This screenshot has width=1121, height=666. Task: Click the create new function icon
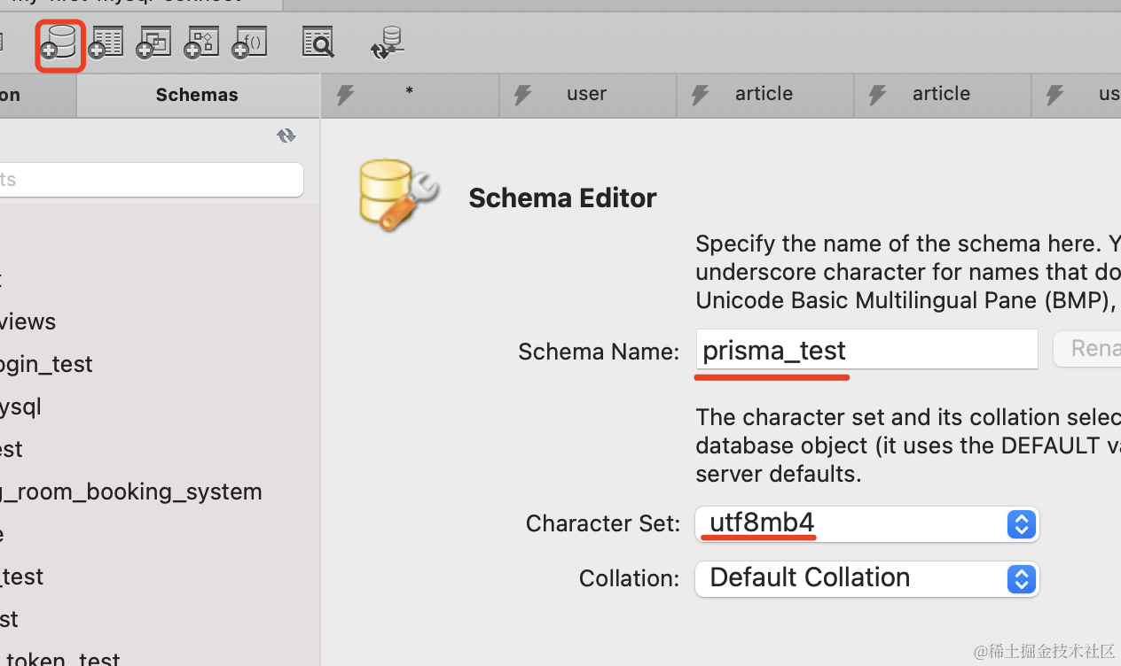(249, 43)
